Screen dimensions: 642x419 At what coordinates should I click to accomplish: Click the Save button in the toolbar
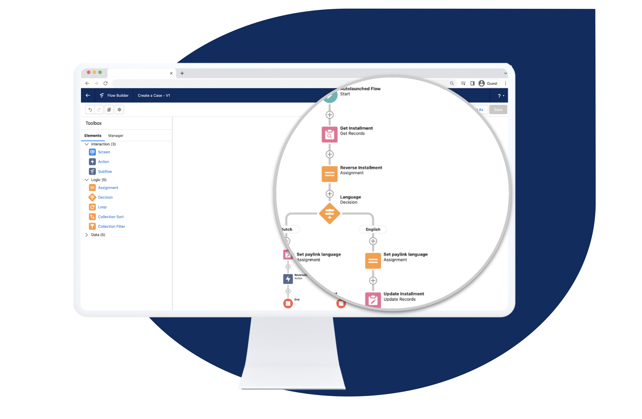(498, 109)
